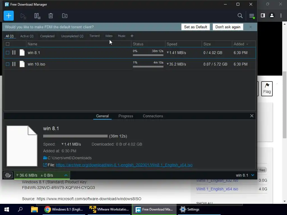Click the file icon of win 8.1

coord(22,53)
